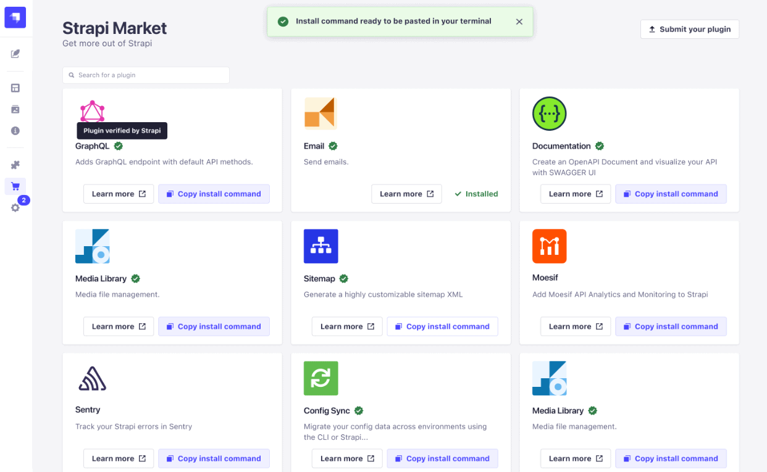This screenshot has height=472, width=767.
Task: Click the GraphQL plugin logo
Action: point(93,112)
